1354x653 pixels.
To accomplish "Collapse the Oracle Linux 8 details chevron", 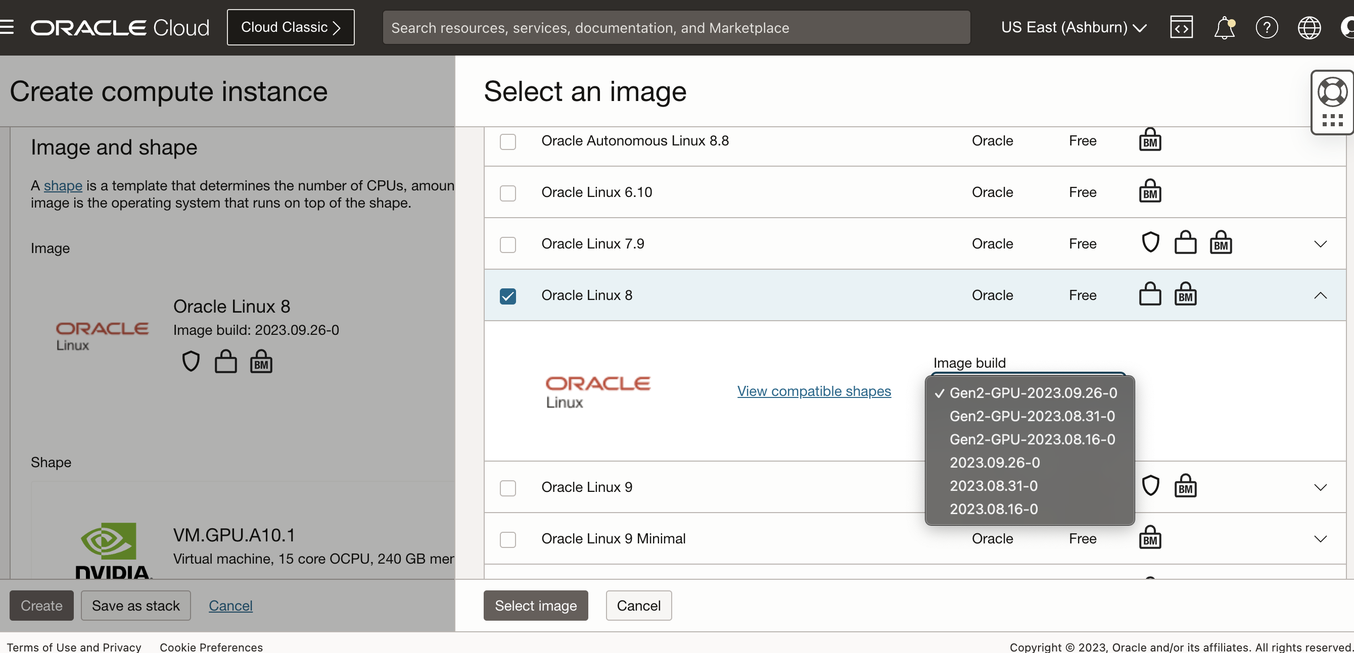I will [x=1320, y=296].
